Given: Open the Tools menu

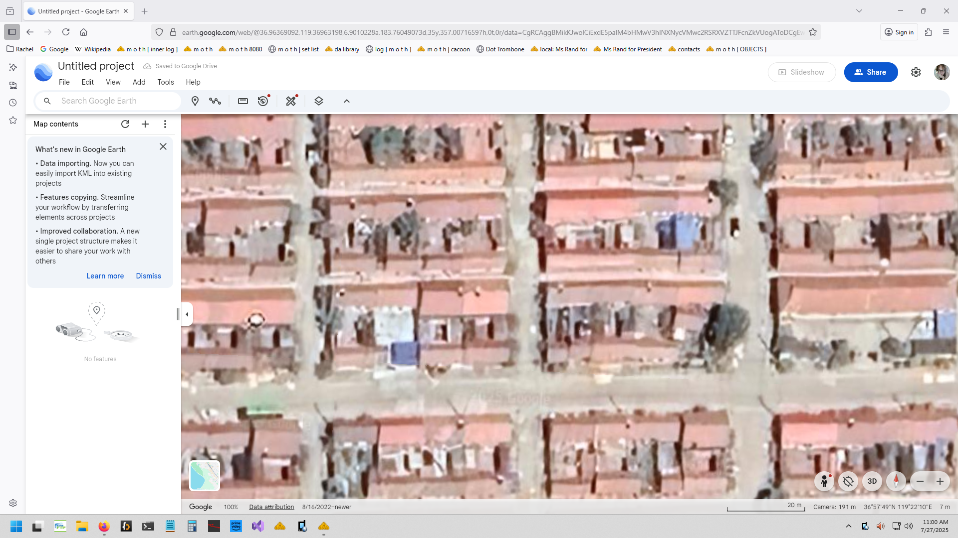Looking at the screenshot, I should [x=166, y=82].
